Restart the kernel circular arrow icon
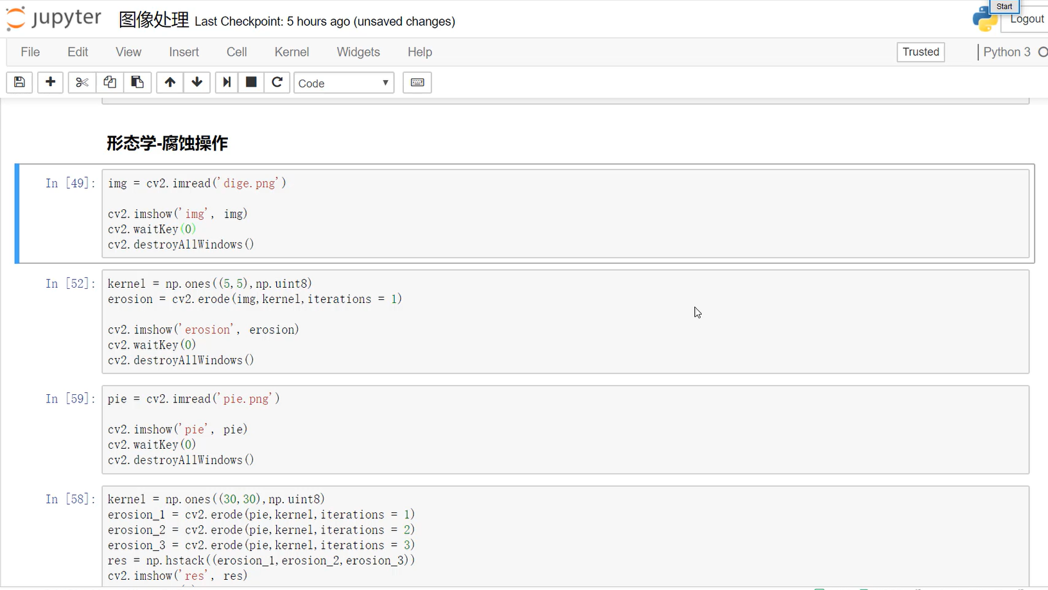This screenshot has height=590, width=1048. [277, 82]
